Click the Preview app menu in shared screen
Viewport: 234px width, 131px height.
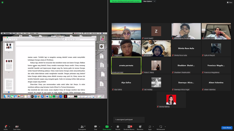(x=7, y=33)
